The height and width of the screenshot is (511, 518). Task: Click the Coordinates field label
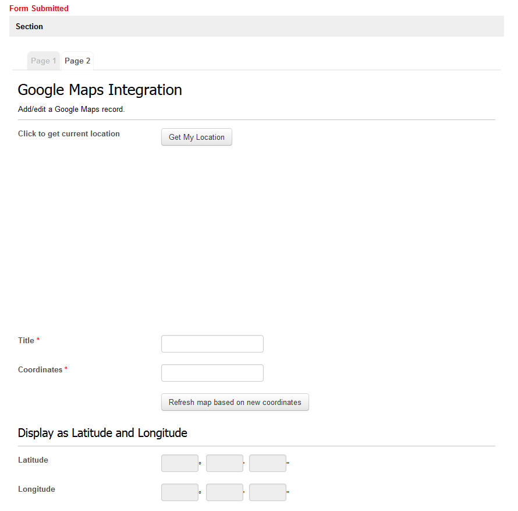(x=40, y=369)
